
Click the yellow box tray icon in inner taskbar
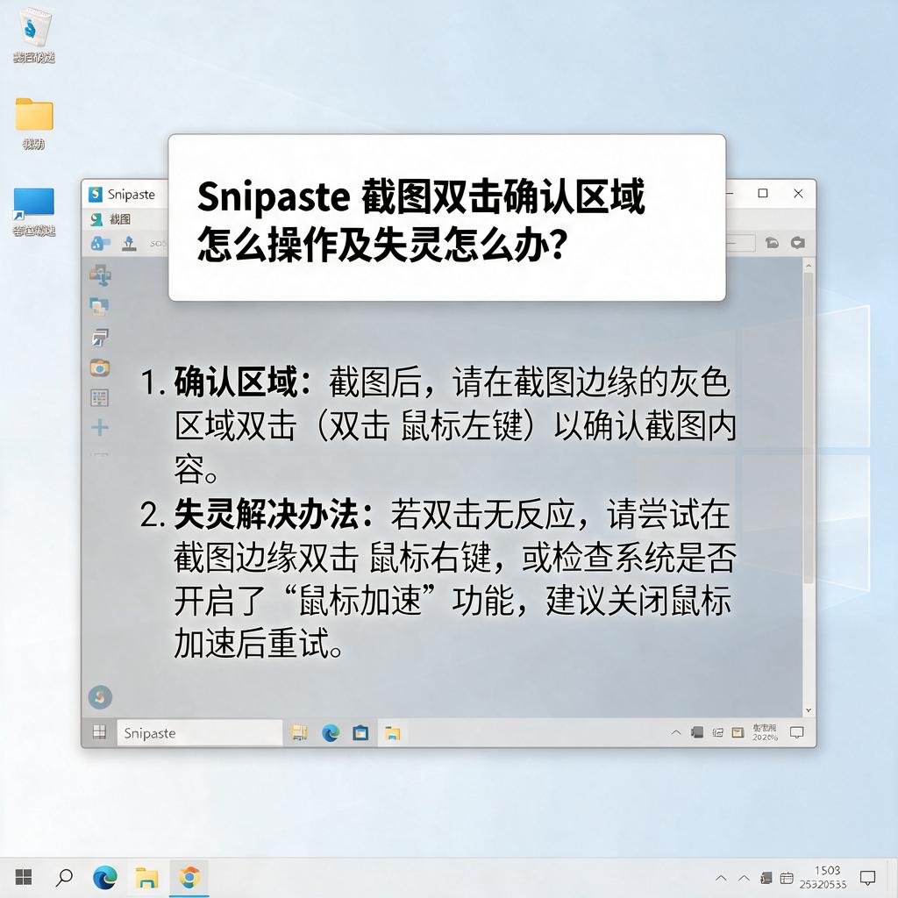click(738, 732)
